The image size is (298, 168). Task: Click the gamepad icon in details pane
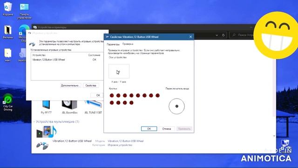point(42,146)
